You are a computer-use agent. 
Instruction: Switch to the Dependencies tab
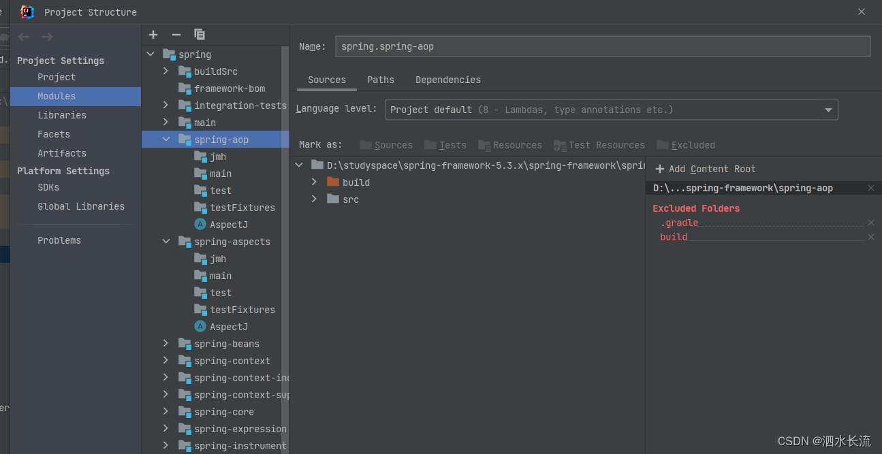pos(448,80)
